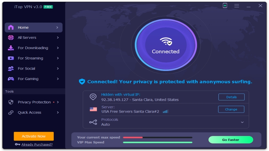Click the current max speed red bar

coord(133,137)
